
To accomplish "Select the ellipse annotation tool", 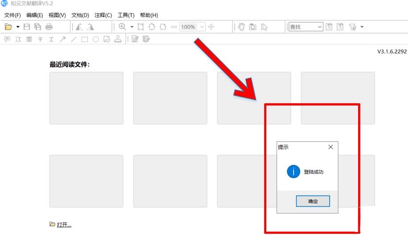I will click(96, 39).
